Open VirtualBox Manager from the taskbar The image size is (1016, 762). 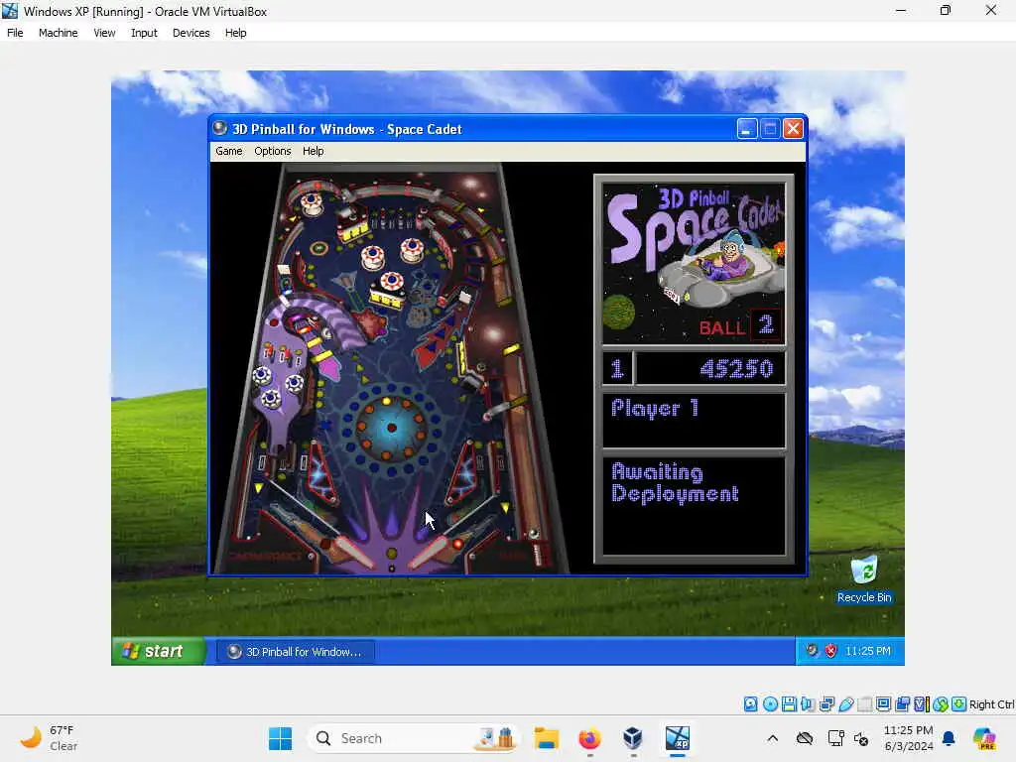click(x=632, y=738)
